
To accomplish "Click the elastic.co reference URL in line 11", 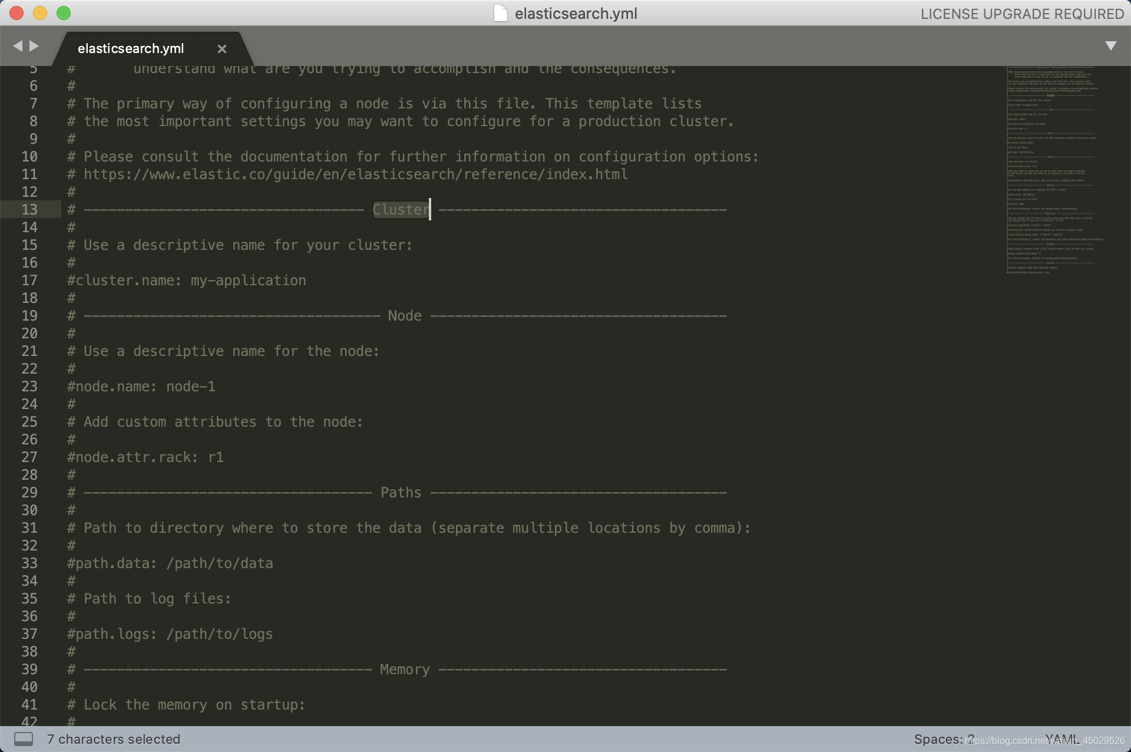I will [x=355, y=174].
